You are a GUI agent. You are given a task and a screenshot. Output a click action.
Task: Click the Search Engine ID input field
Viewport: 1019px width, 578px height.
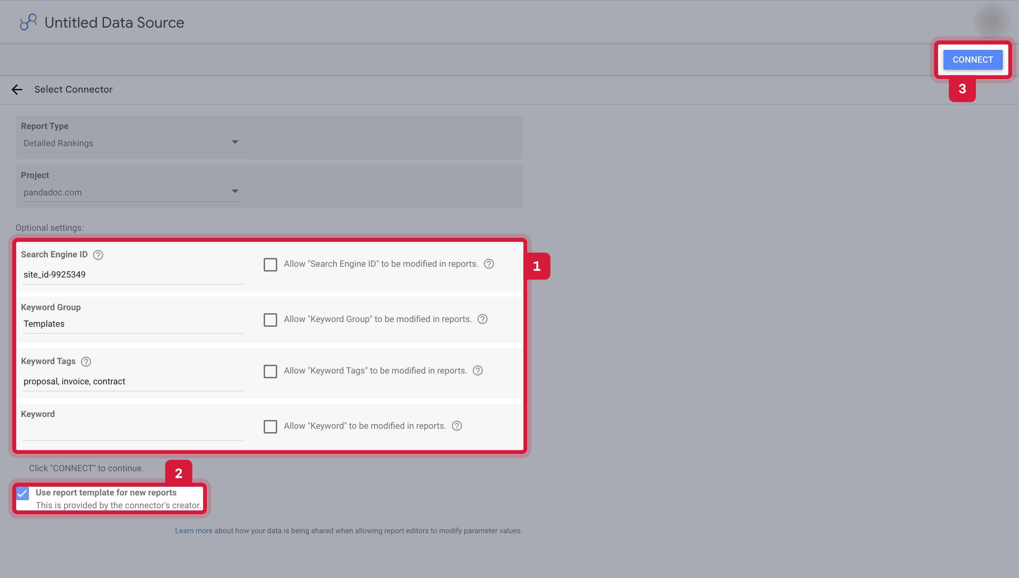[x=132, y=275]
